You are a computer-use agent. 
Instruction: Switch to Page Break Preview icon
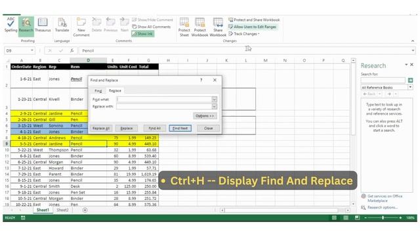[357, 218]
